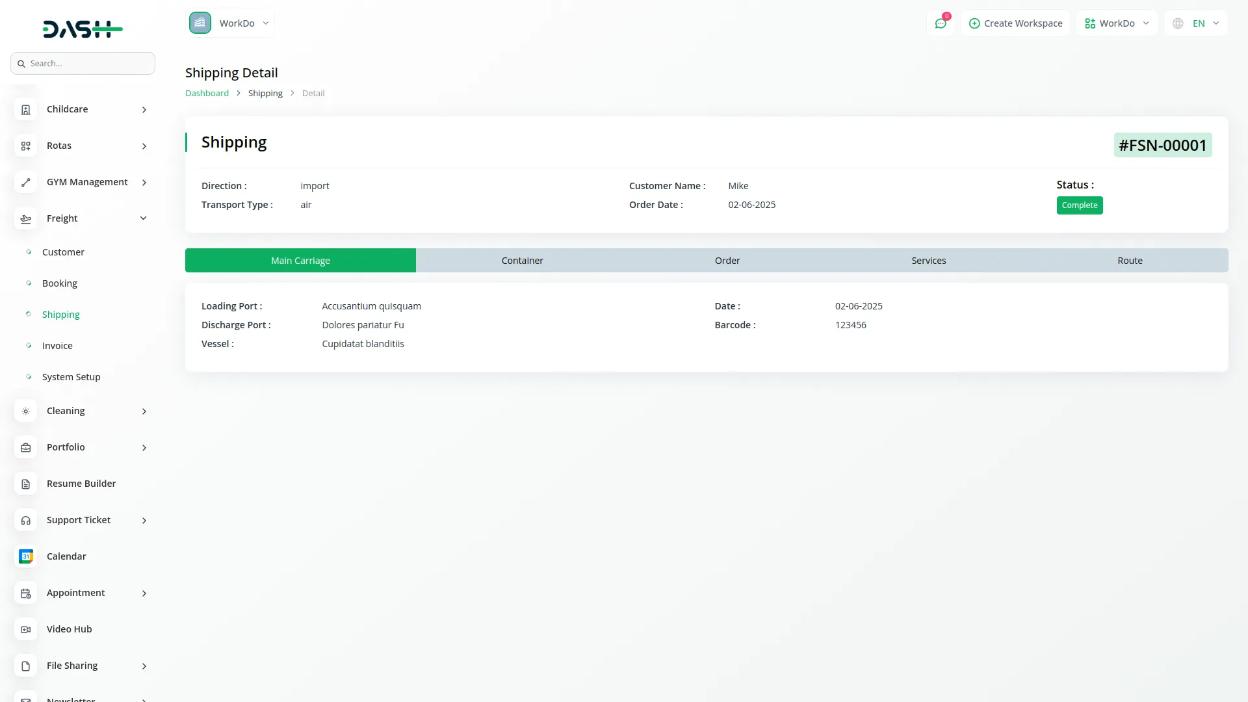1248x702 pixels.
Task: Navigate to Dashboard via breadcrumb
Action: coord(207,93)
